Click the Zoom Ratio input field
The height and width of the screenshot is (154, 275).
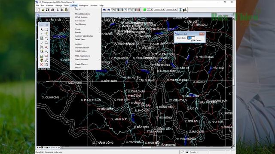pyautogui.click(x=191, y=38)
